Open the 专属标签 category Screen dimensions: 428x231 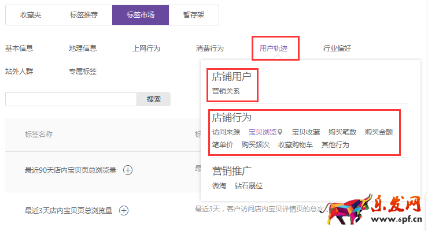(83, 72)
